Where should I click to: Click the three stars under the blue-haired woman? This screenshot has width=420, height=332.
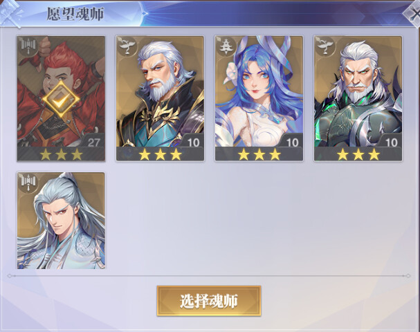[259, 154]
